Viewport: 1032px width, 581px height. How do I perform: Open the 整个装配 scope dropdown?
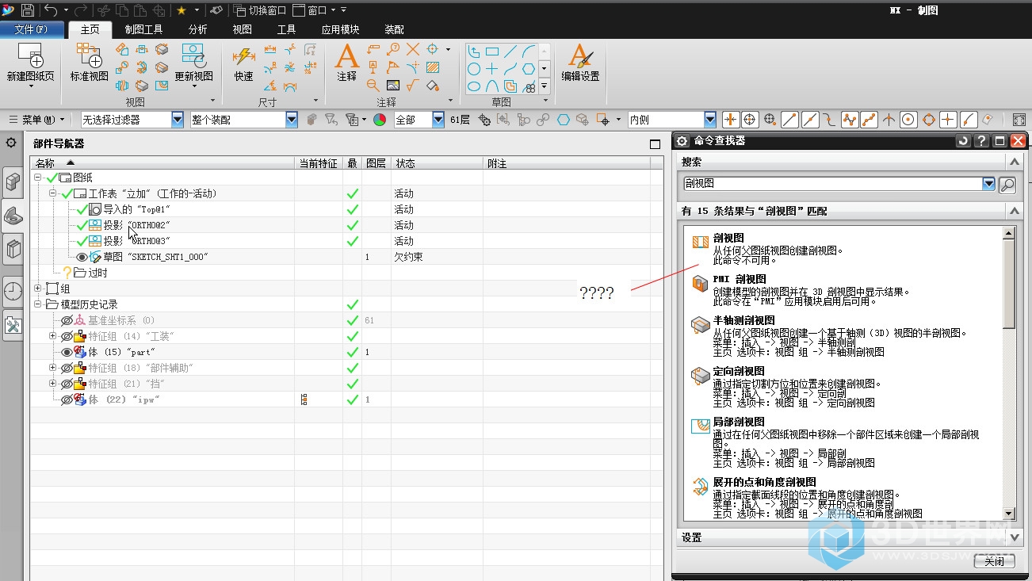point(292,120)
